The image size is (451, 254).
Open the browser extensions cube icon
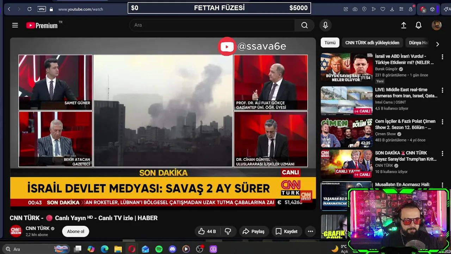click(432, 9)
